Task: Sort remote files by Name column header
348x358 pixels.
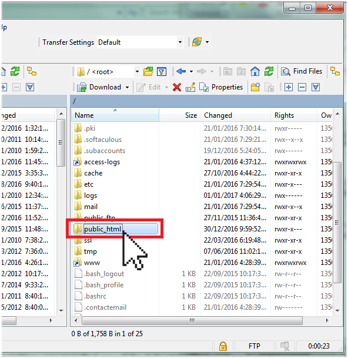Action: [x=115, y=115]
